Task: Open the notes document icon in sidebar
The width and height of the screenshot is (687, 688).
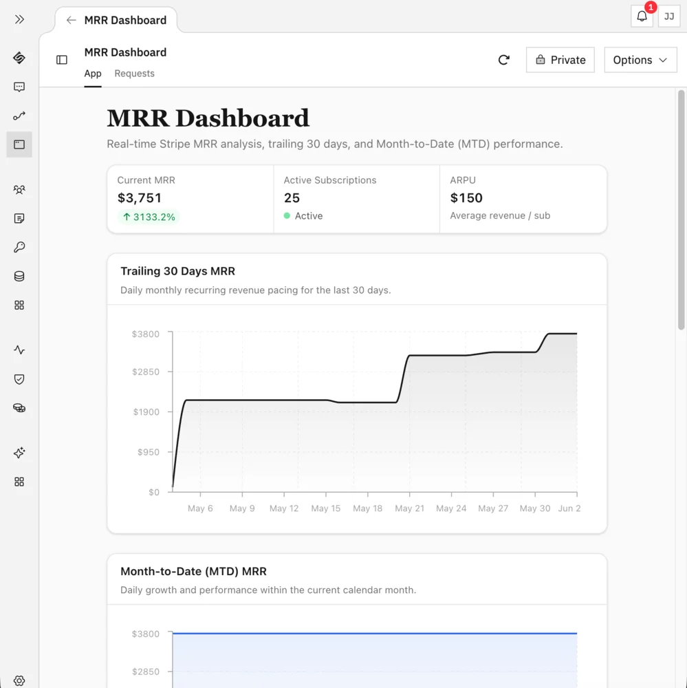Action: tap(19, 219)
